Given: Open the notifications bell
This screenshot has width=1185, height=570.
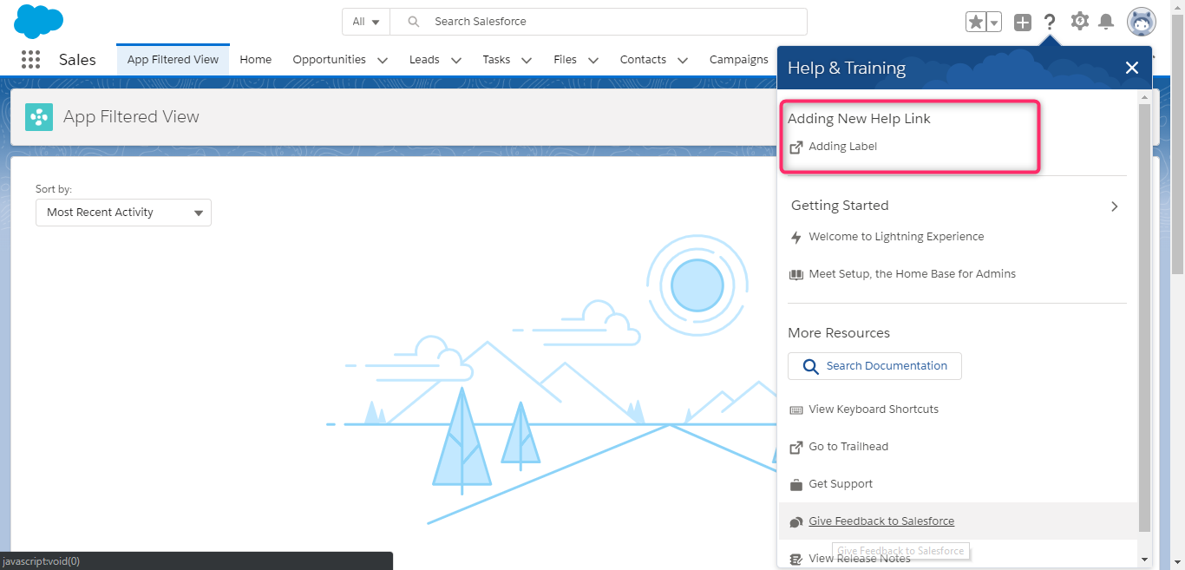Looking at the screenshot, I should click(x=1106, y=22).
